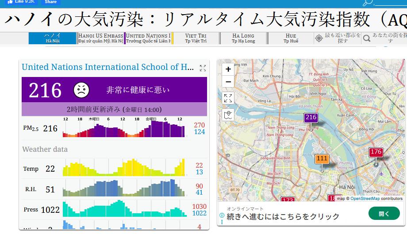Click the Facebook Like button

point(21,2)
